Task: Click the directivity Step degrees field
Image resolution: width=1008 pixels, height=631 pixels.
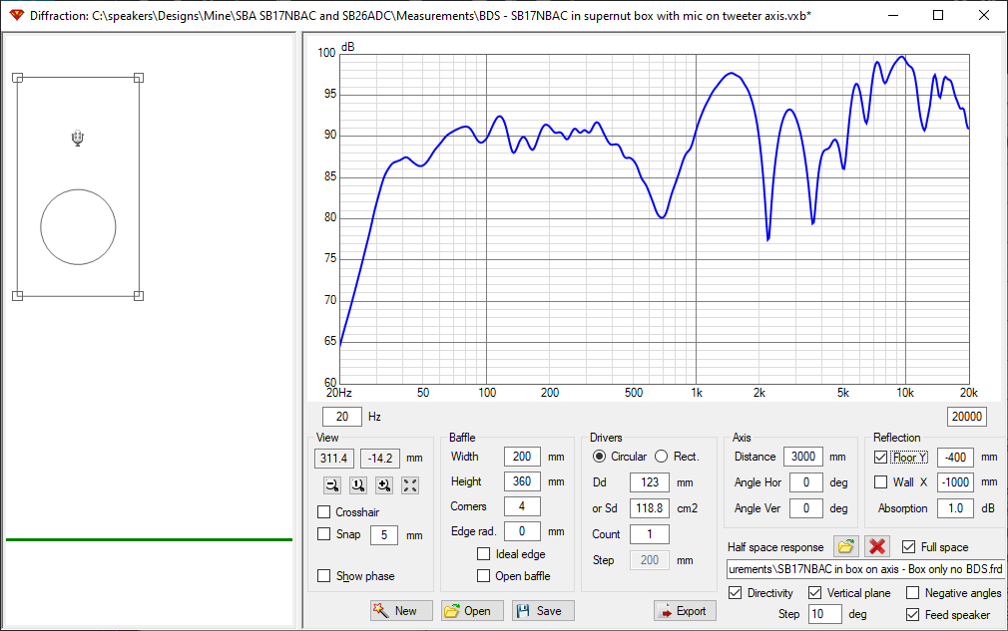Action: pos(824,614)
